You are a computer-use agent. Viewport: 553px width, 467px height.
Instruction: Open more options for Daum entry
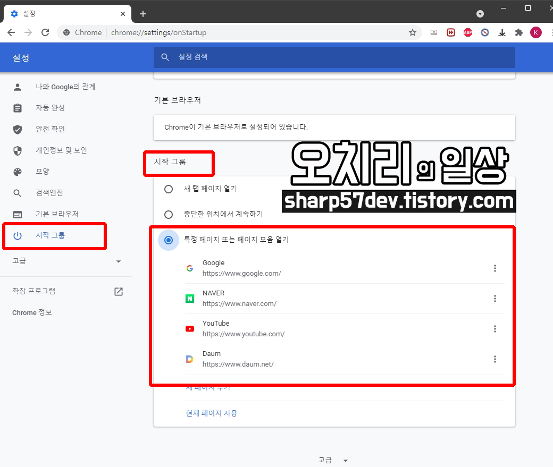click(x=495, y=359)
